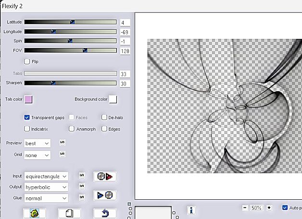Click the Latitude slider track
Image resolution: width=302 pixels, height=219 pixels.
(x=70, y=22)
